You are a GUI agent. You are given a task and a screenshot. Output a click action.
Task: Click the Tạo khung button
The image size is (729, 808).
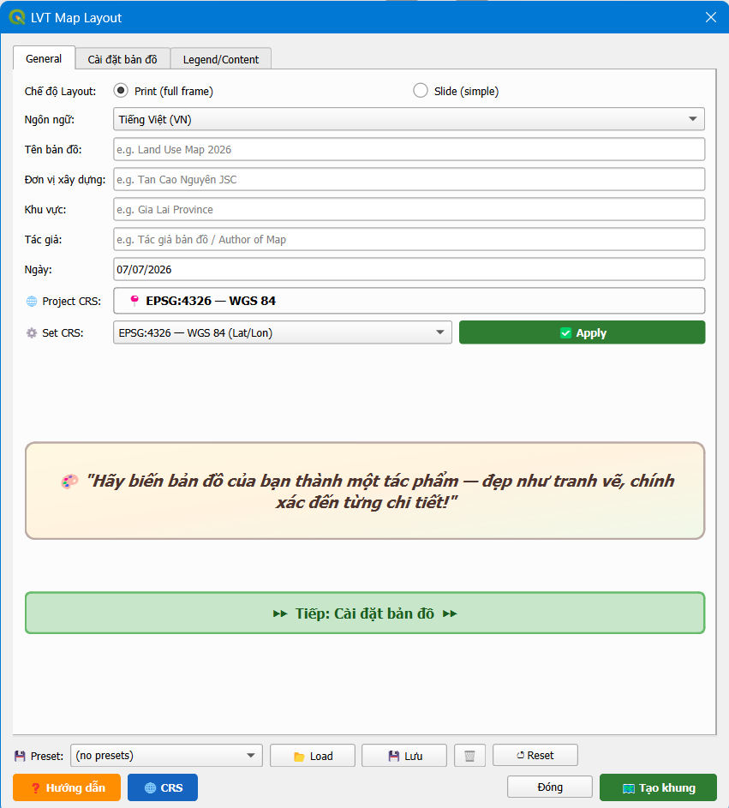point(659,787)
